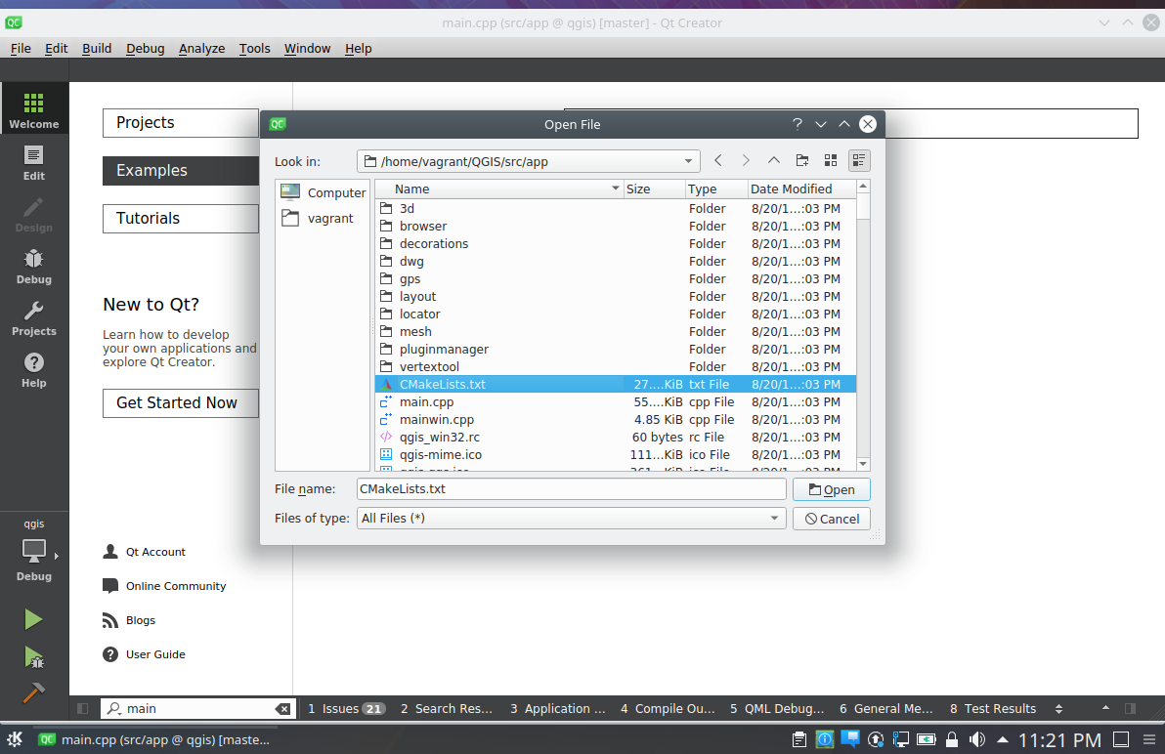Image resolution: width=1165 pixels, height=754 pixels.
Task: Switch file dialog to detail view
Action: click(859, 160)
